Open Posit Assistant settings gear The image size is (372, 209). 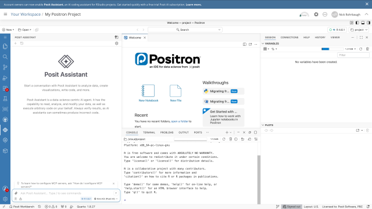(116, 44)
